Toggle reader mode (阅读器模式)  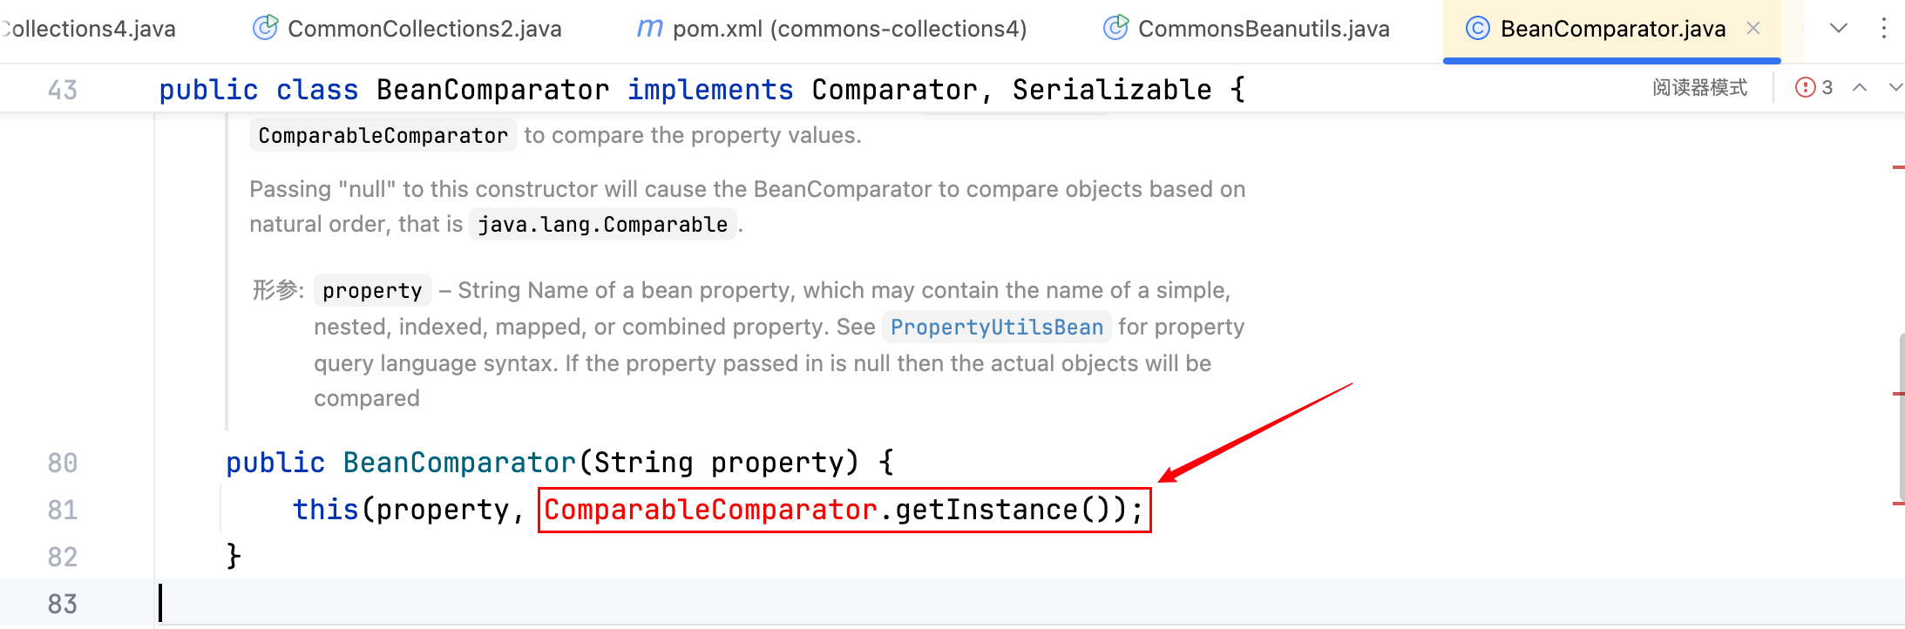click(1699, 88)
